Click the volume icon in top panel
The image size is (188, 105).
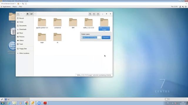(183, 7)
